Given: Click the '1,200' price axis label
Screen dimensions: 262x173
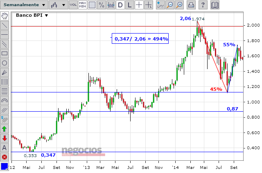Looking at the screenshot, I should click(253, 87).
